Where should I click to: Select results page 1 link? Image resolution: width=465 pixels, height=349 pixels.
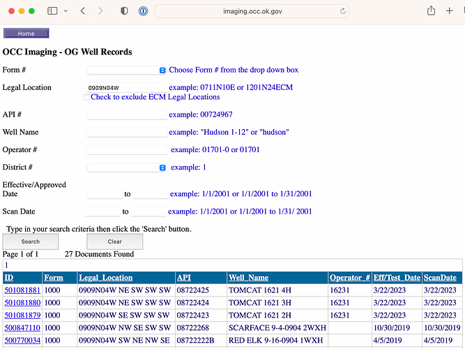(6, 265)
